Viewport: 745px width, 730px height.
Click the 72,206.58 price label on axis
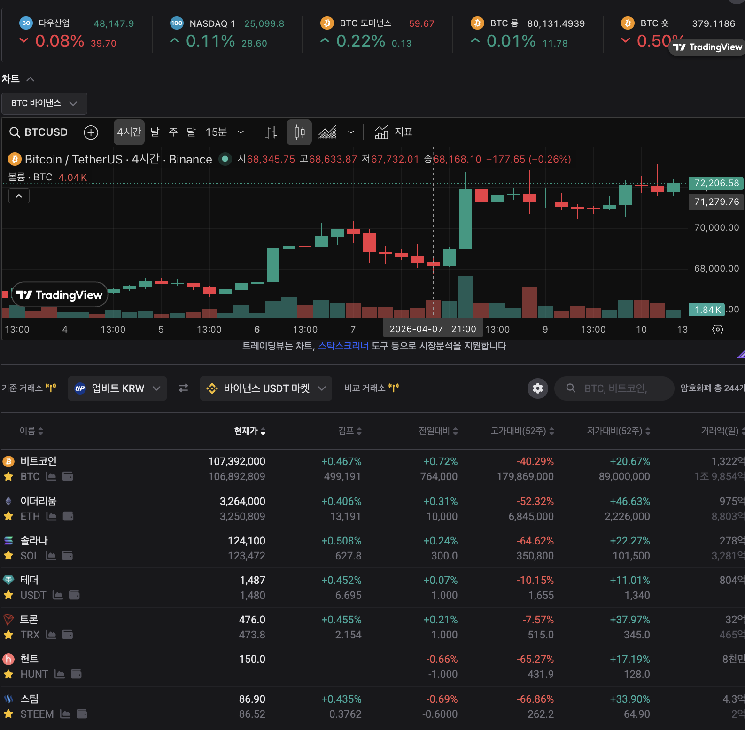tap(716, 183)
